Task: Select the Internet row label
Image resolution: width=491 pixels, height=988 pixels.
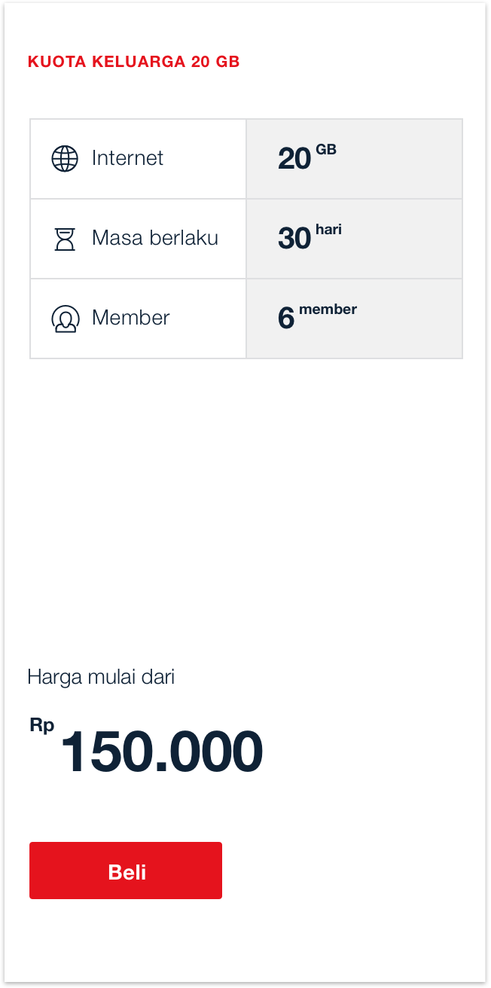Action: (127, 158)
